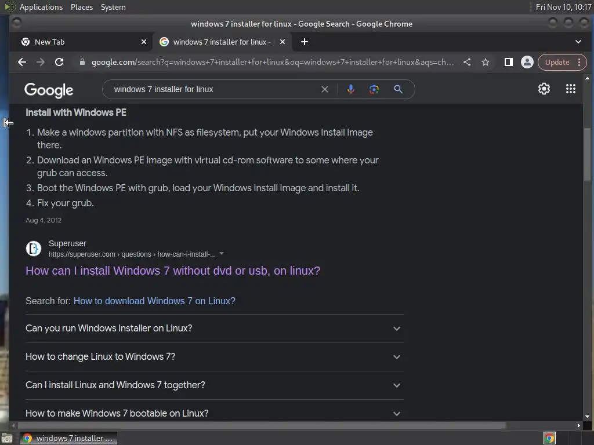Close the New Tab tab
The width and height of the screenshot is (594, 445).
pyautogui.click(x=144, y=42)
